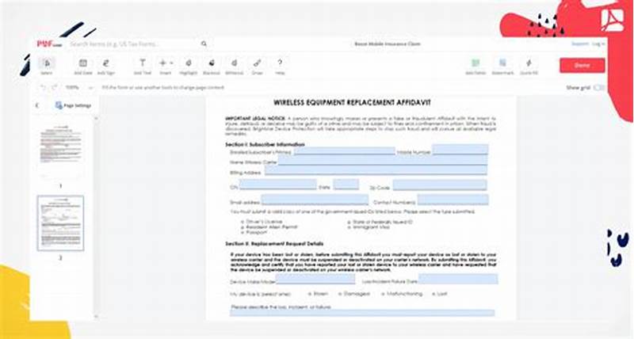Activate the Highlight tool
634x339 pixels.
(x=188, y=67)
